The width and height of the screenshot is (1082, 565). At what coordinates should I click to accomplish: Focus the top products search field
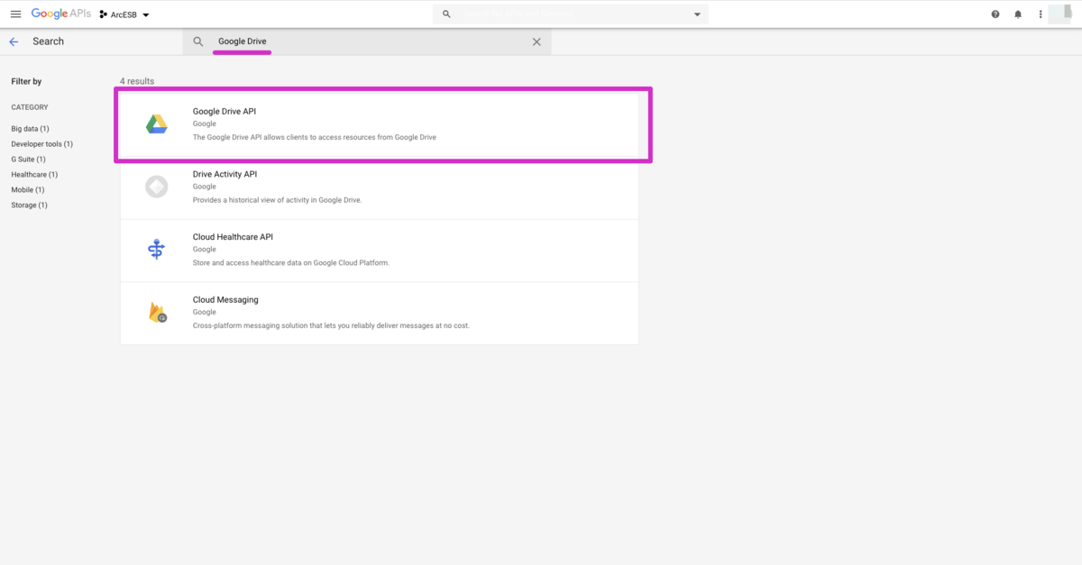coord(571,14)
